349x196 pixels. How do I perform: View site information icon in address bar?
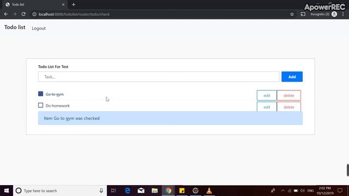click(34, 14)
